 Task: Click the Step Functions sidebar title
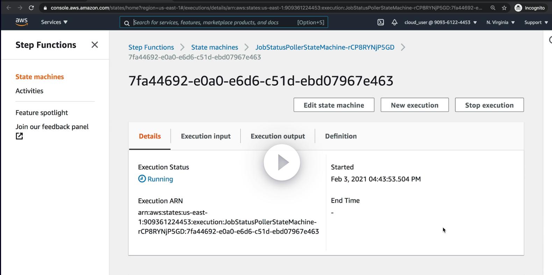coord(46,45)
